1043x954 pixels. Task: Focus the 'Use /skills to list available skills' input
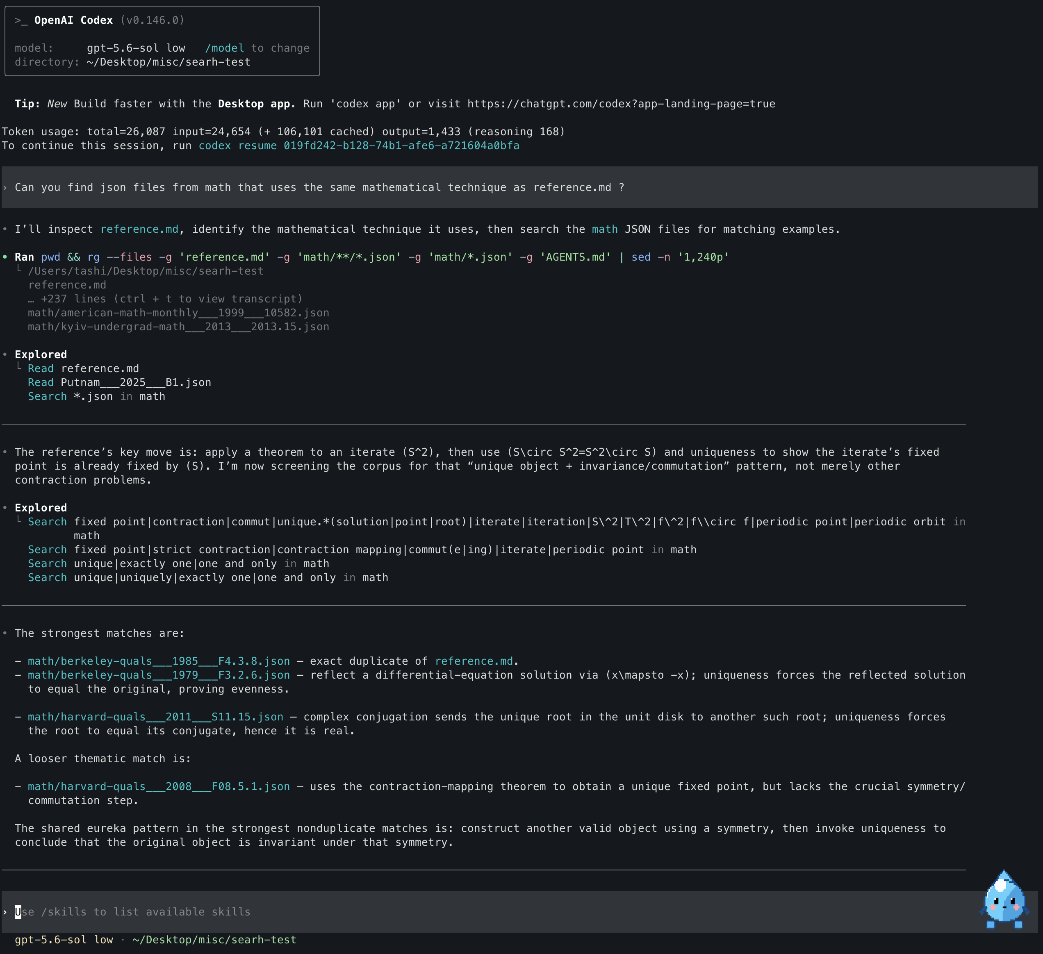[519, 912]
